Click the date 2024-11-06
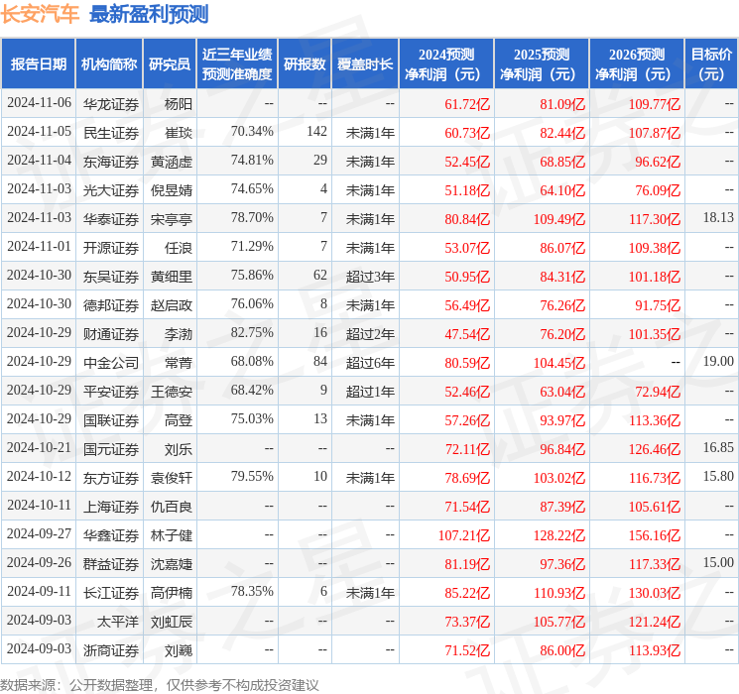This screenshot has height=694, width=739. coord(39,103)
